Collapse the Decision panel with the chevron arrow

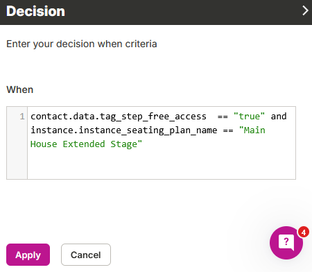[305, 10]
